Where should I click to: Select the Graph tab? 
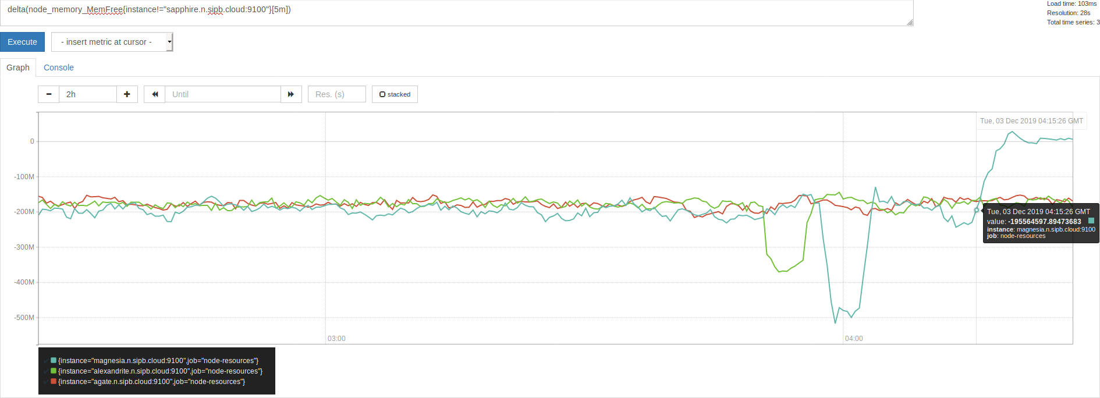[18, 67]
